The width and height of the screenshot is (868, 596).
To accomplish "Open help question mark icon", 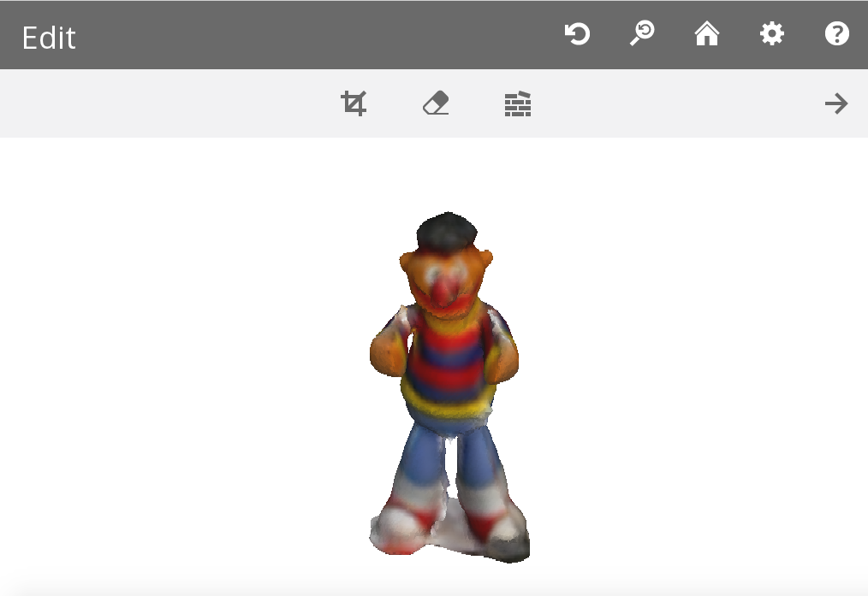I will (837, 33).
